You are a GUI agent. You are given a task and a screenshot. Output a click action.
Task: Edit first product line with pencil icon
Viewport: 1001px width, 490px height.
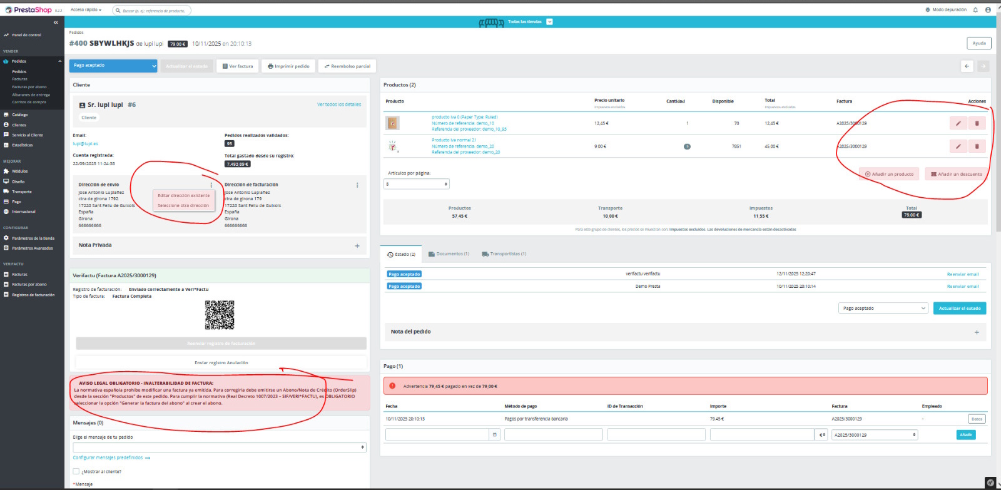tap(958, 123)
